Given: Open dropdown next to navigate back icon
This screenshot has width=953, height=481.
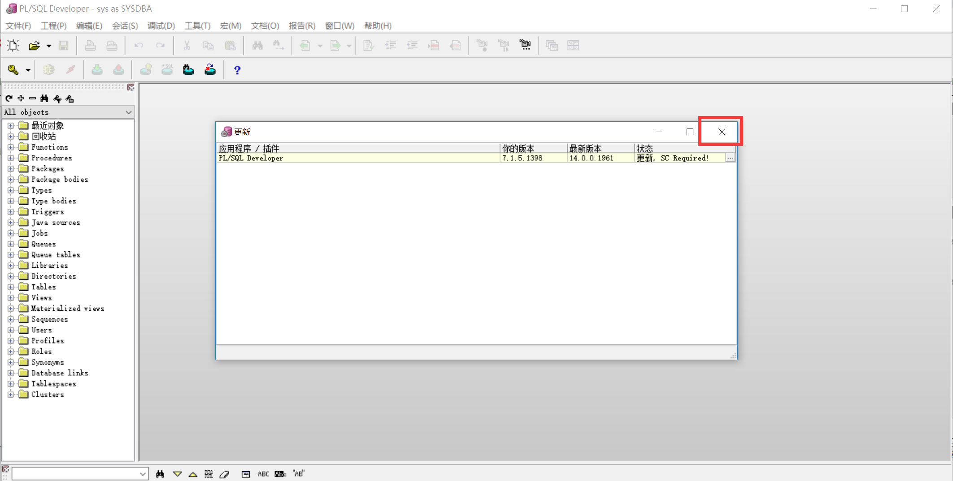Looking at the screenshot, I should (x=320, y=46).
